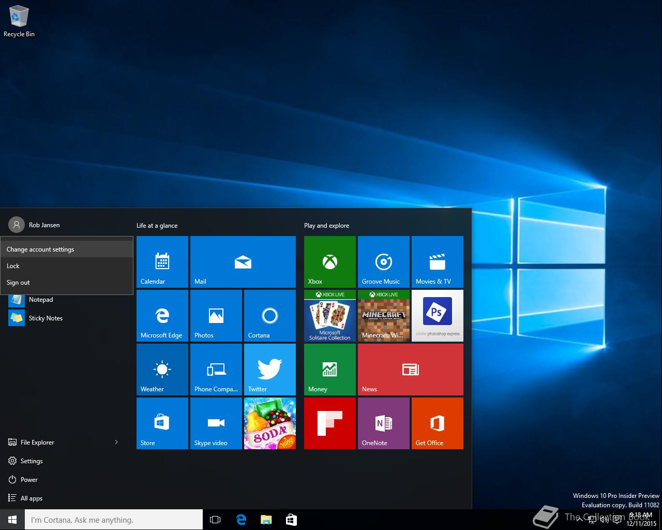Screen dimensions: 662x530
Task: Click the Task View taskbar icon
Action: click(215, 520)
